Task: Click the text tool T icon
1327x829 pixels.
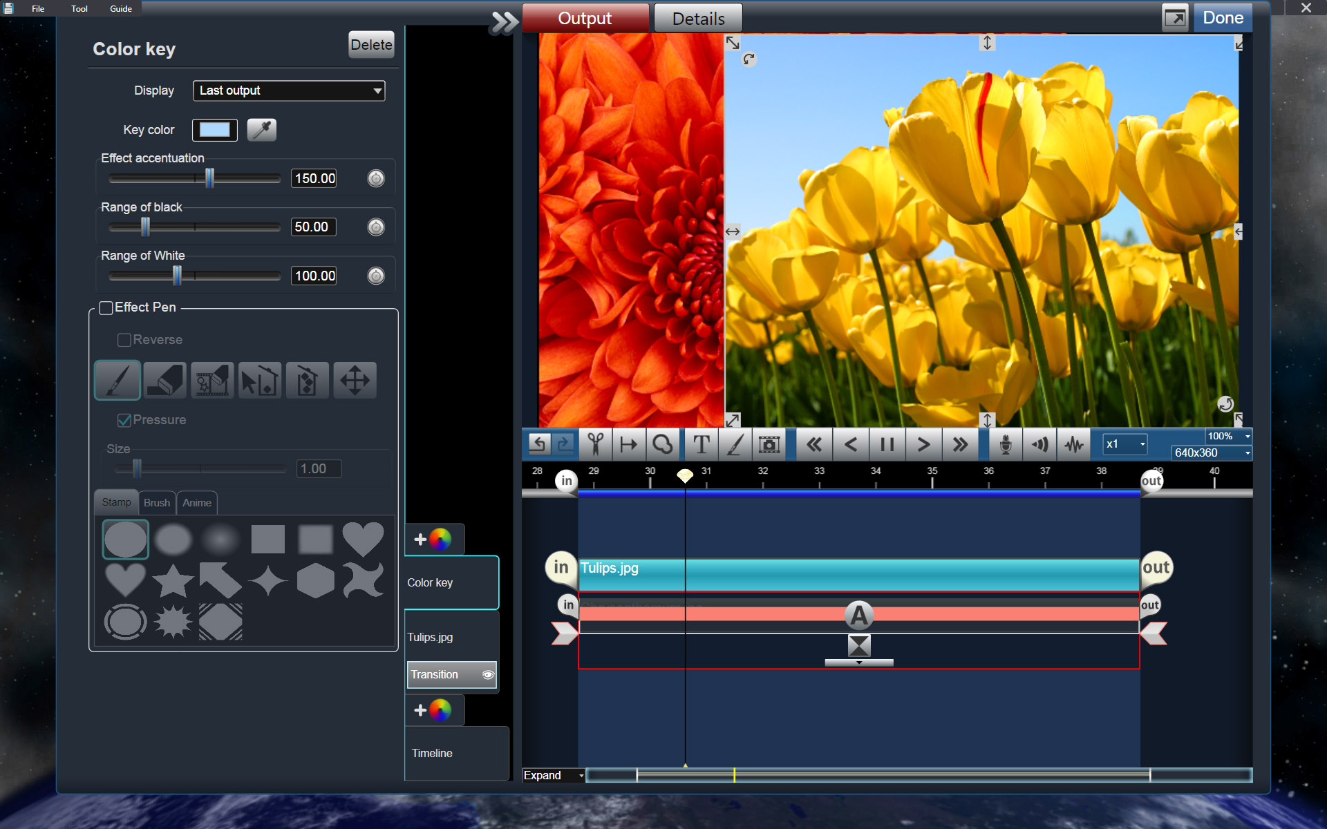Action: (701, 444)
